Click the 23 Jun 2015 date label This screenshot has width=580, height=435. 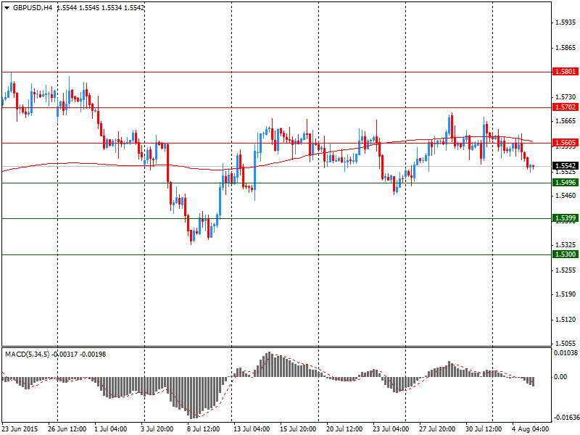[x=20, y=429]
